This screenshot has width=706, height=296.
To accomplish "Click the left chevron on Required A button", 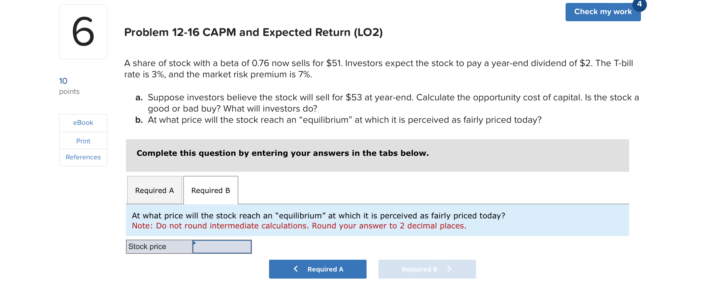I will click(295, 269).
